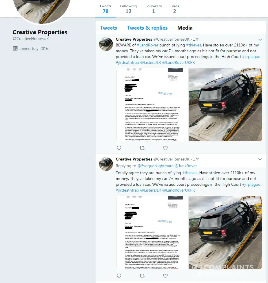The height and width of the screenshot is (283, 268).
Task: Reply to the second tweet
Action: click(x=119, y=276)
